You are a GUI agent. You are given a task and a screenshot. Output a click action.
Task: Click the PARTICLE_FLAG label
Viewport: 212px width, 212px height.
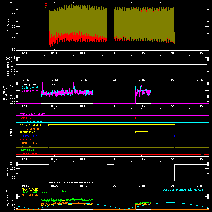point(30,143)
